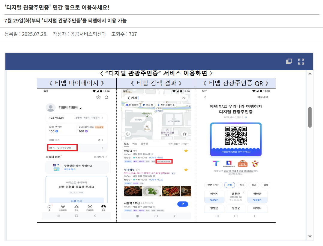The height and width of the screenshot is (246, 323).
Task: Open 전체보기 for today's missions
Action: 100,157
